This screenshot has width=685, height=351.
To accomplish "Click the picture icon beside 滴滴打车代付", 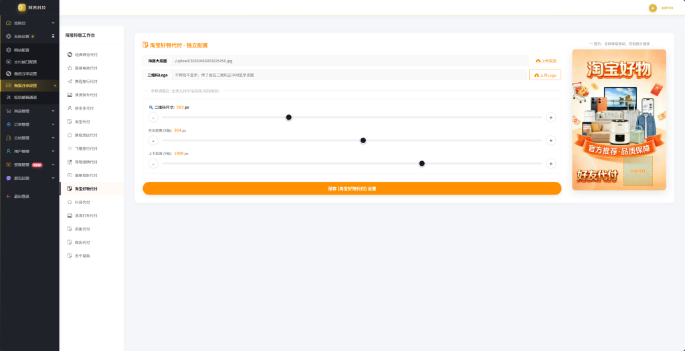I will [x=70, y=216].
